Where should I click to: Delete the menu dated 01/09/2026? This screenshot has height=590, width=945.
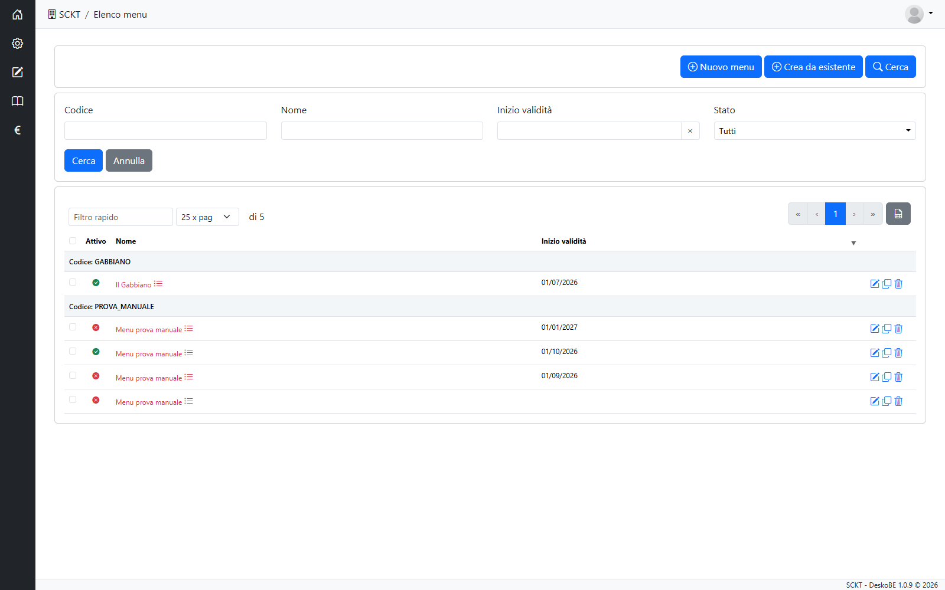[898, 377]
